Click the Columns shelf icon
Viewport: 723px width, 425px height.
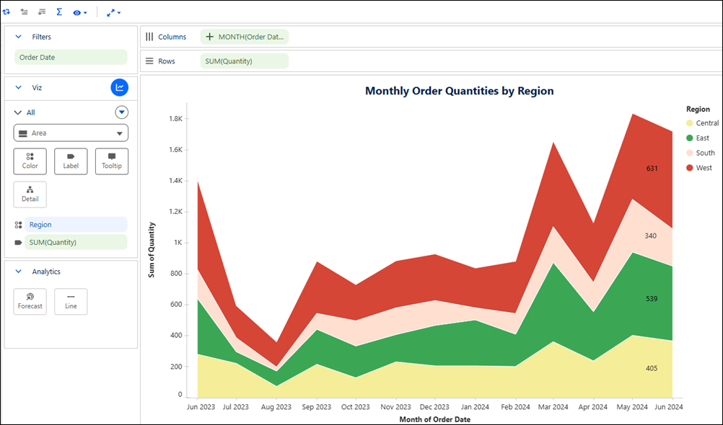(x=149, y=37)
